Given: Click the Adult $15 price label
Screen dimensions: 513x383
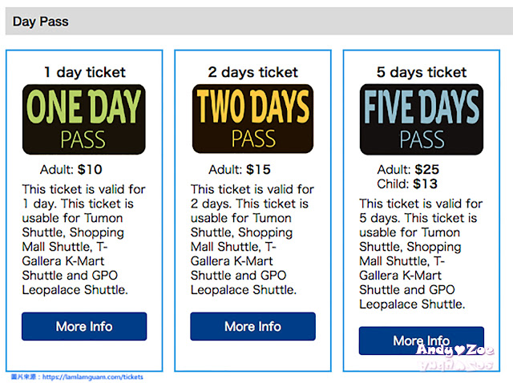Looking at the screenshot, I should pos(240,169).
